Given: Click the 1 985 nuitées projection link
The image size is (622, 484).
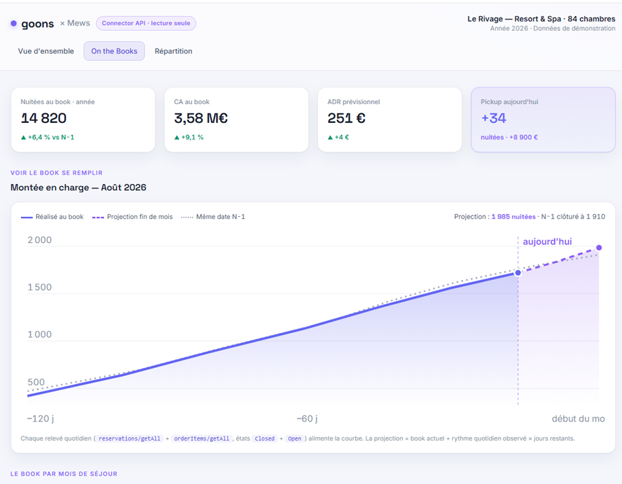Looking at the screenshot, I should 513,217.
